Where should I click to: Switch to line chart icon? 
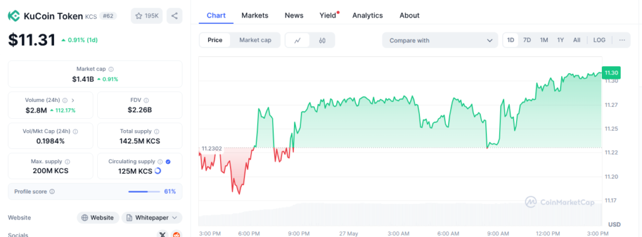[298, 40]
